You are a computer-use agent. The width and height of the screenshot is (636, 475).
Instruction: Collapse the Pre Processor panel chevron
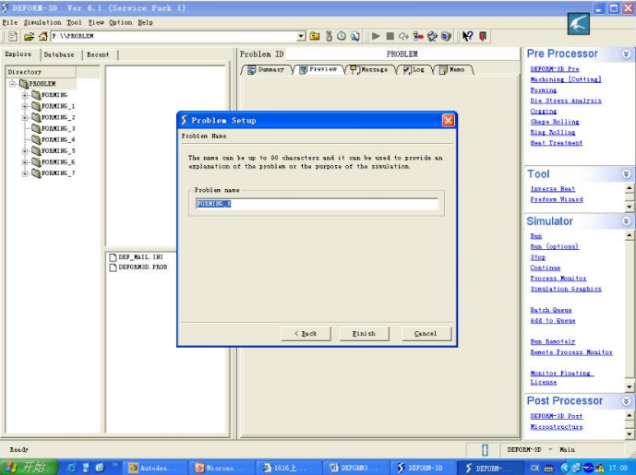tap(626, 53)
